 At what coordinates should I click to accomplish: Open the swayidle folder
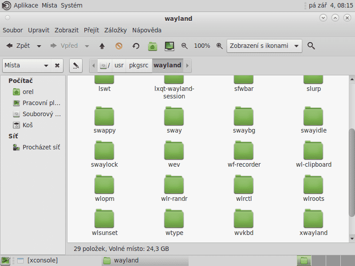[314, 120]
